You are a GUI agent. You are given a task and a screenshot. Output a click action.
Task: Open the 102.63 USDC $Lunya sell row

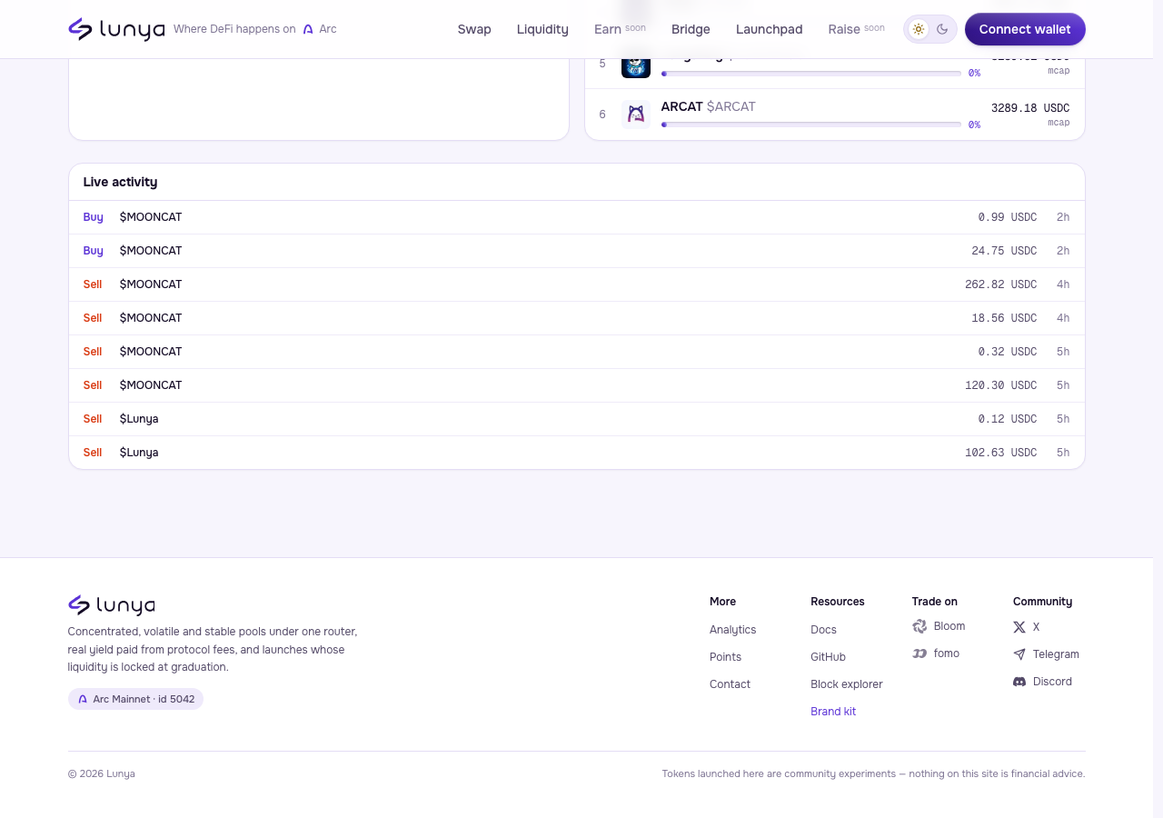click(x=577, y=453)
